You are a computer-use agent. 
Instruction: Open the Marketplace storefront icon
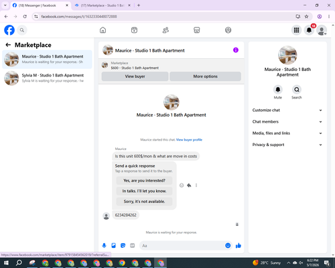tap(197, 30)
